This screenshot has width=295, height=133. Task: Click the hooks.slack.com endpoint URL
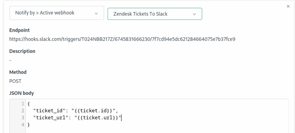(122, 39)
